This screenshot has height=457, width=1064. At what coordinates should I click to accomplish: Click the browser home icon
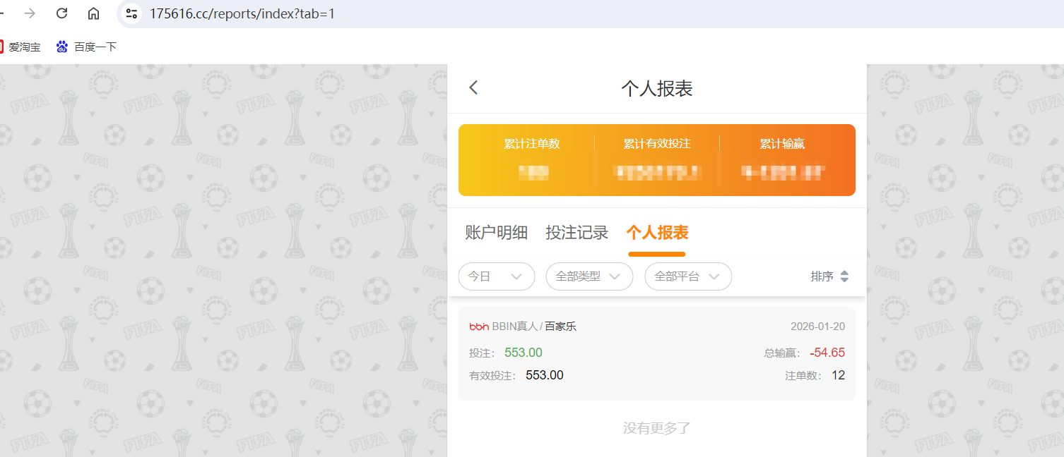tap(93, 13)
